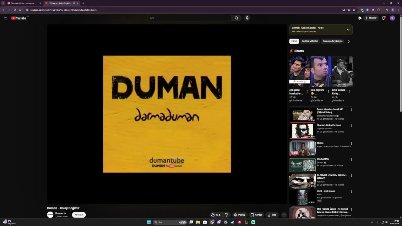
Task: Select the Tümü filter chip
Action: point(294,41)
